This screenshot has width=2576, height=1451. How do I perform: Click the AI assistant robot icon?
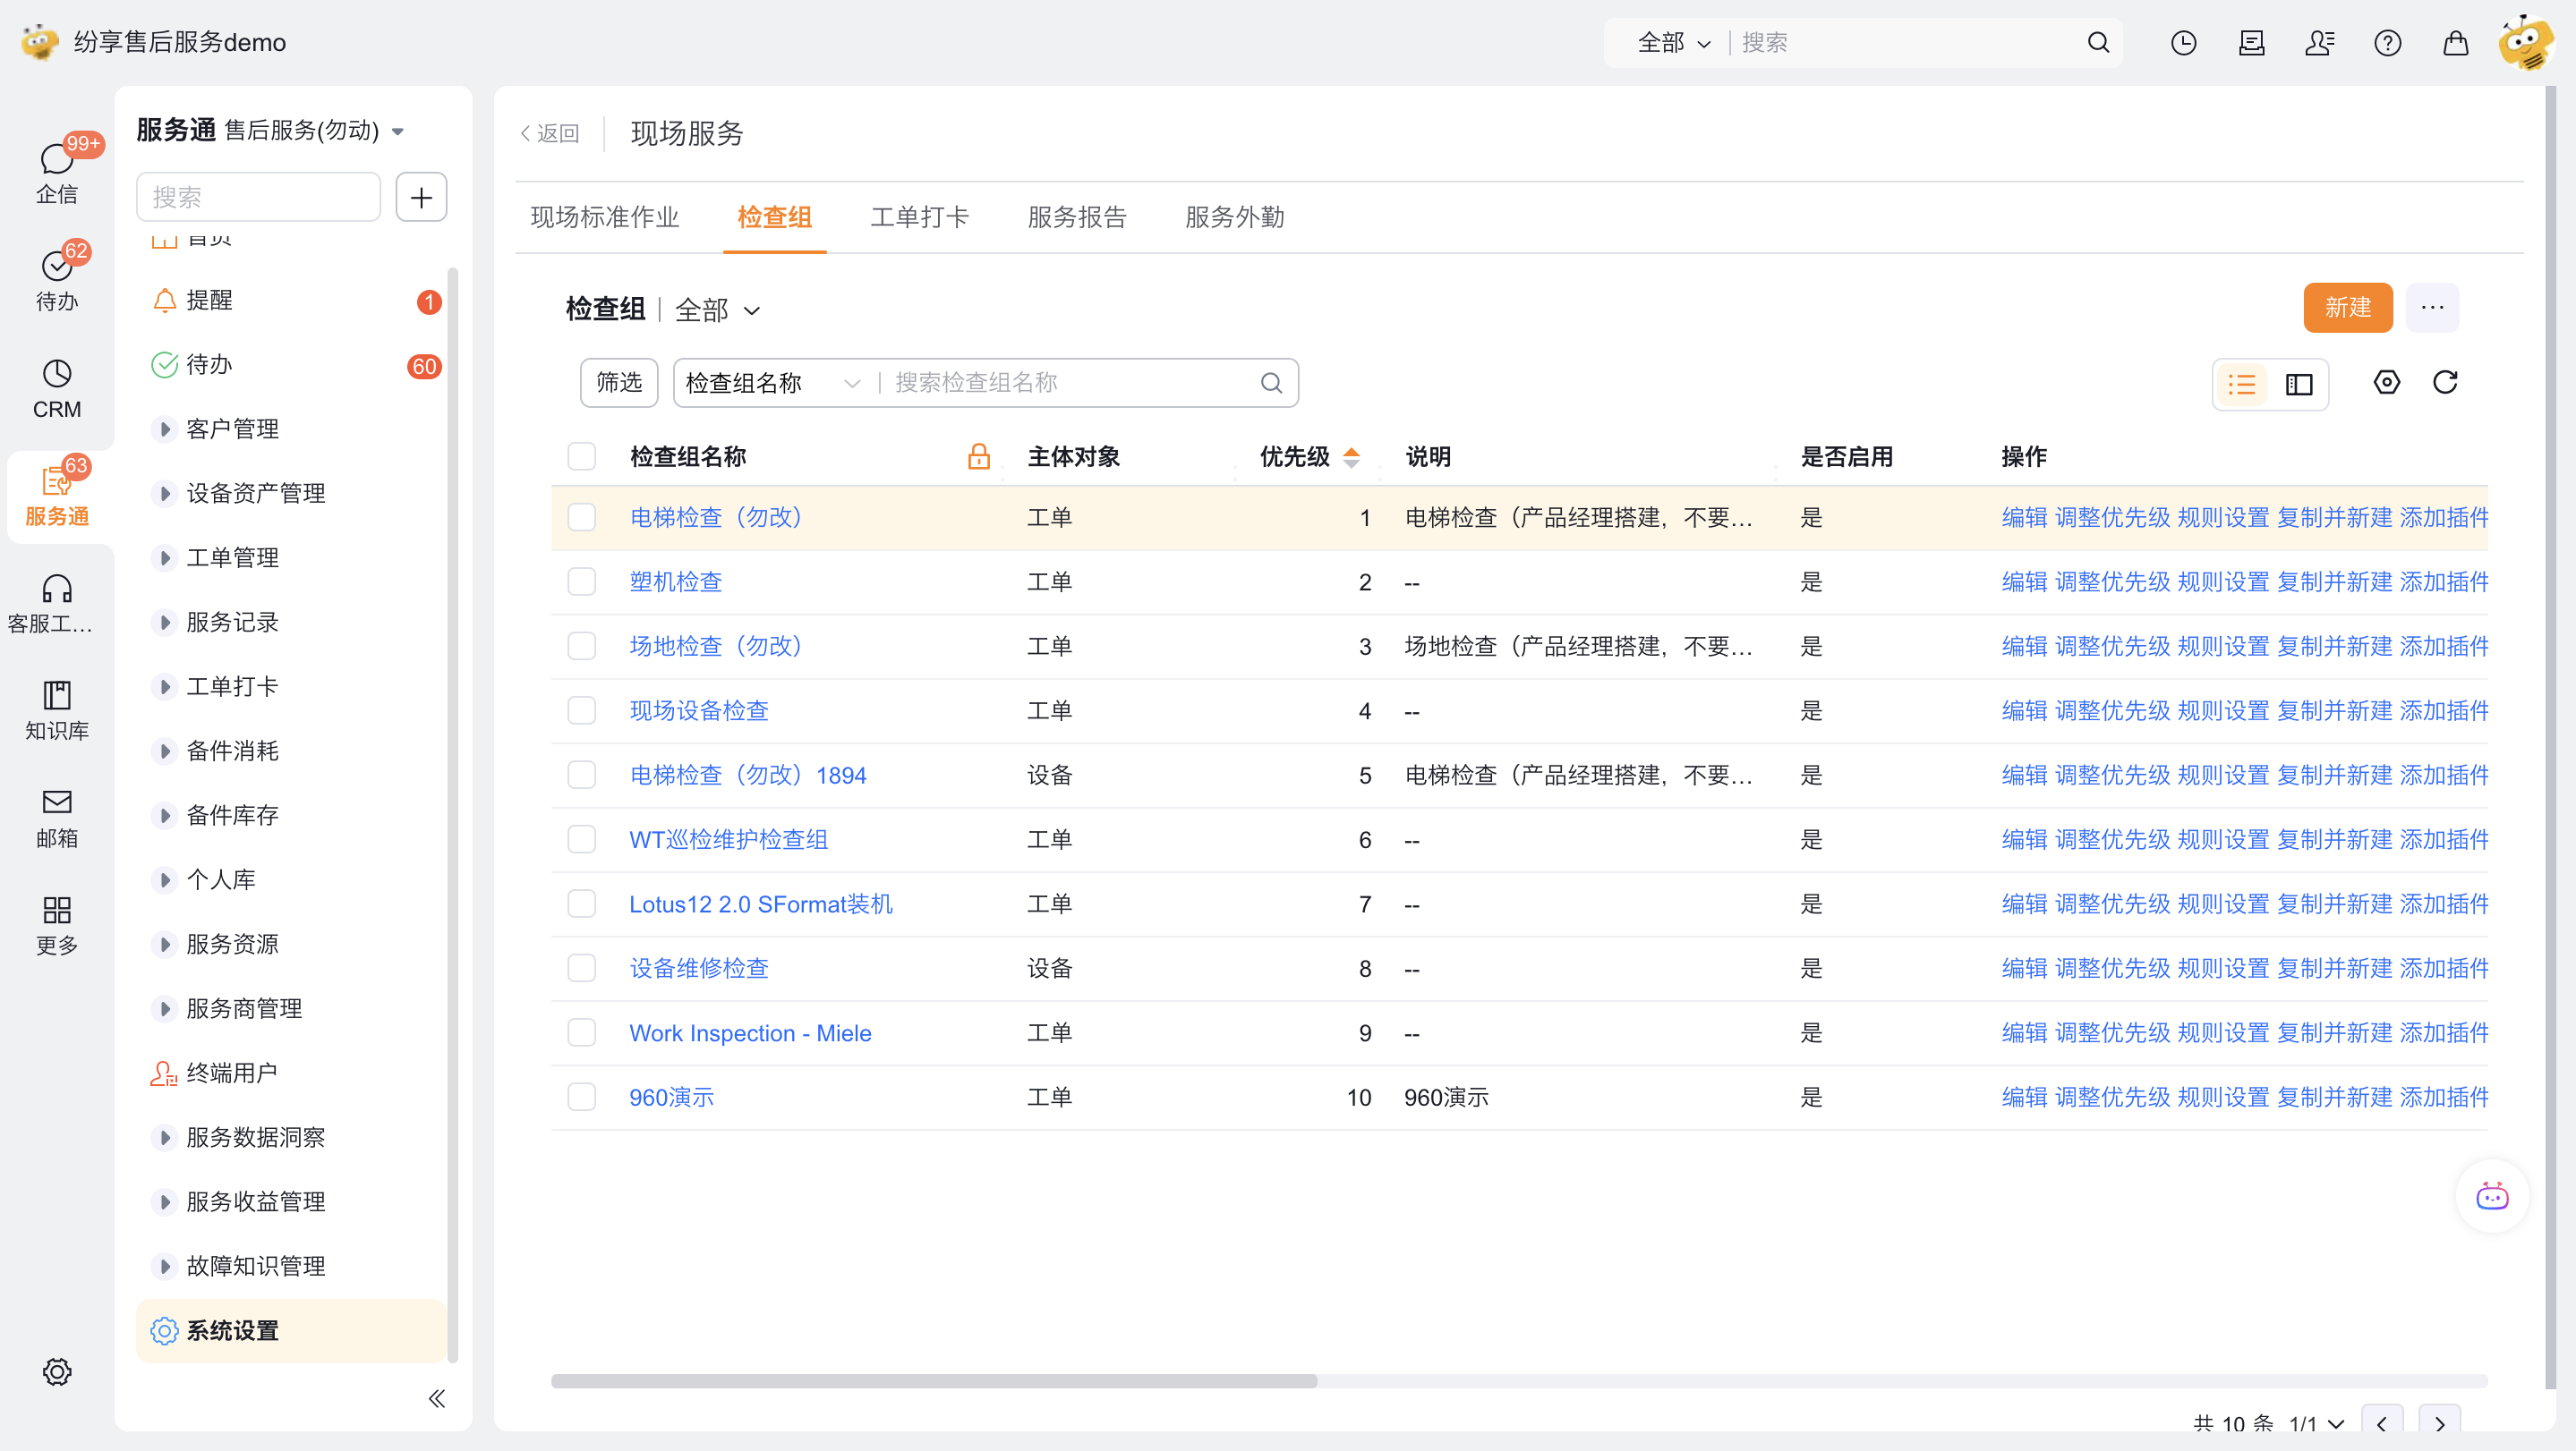2491,1196
